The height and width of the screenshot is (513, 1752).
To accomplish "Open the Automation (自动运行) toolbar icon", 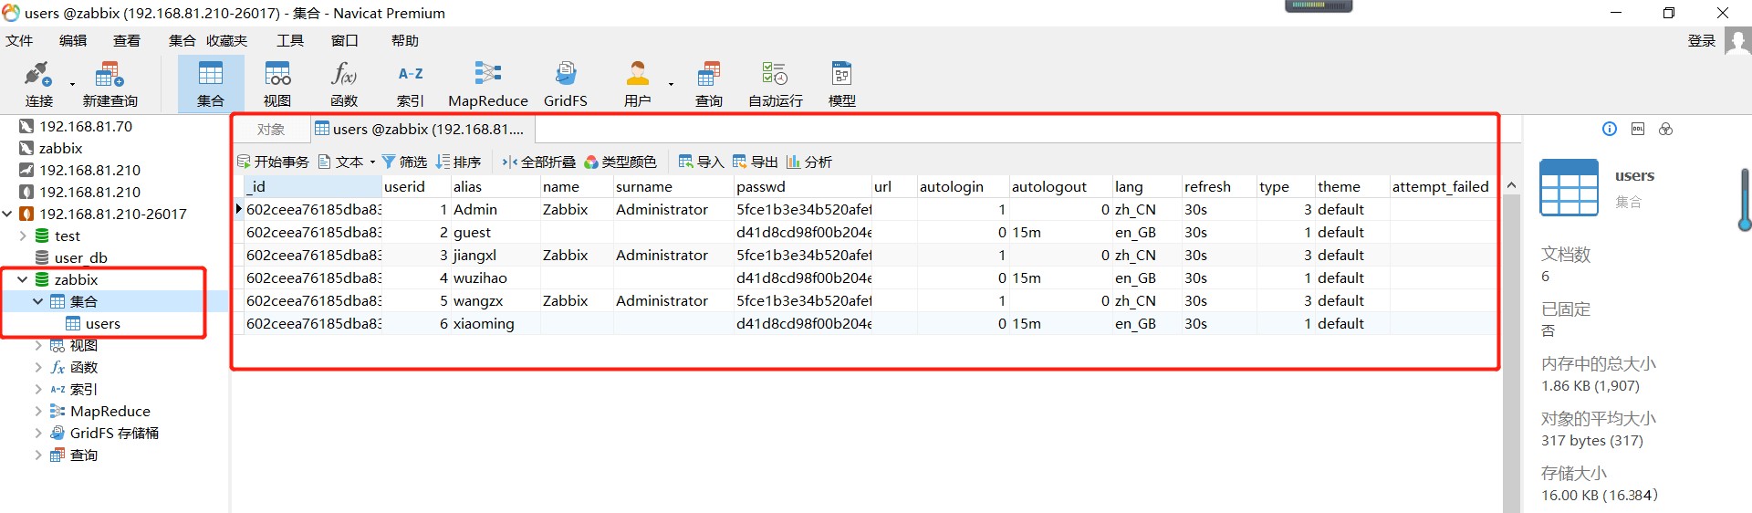I will [x=776, y=83].
